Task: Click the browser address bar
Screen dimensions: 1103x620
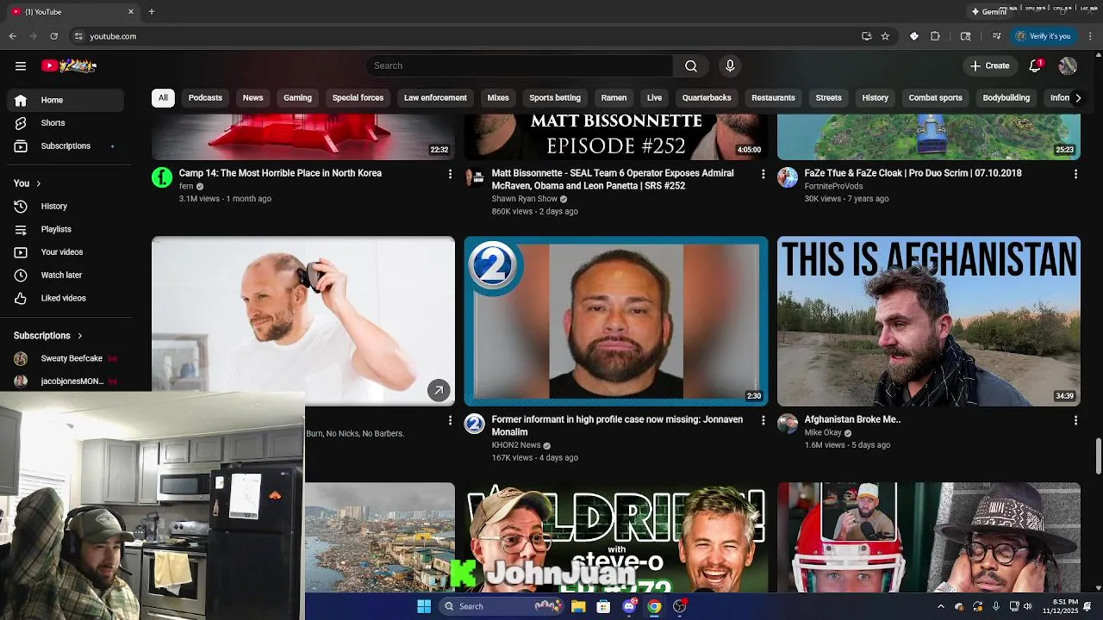Action: coord(465,36)
